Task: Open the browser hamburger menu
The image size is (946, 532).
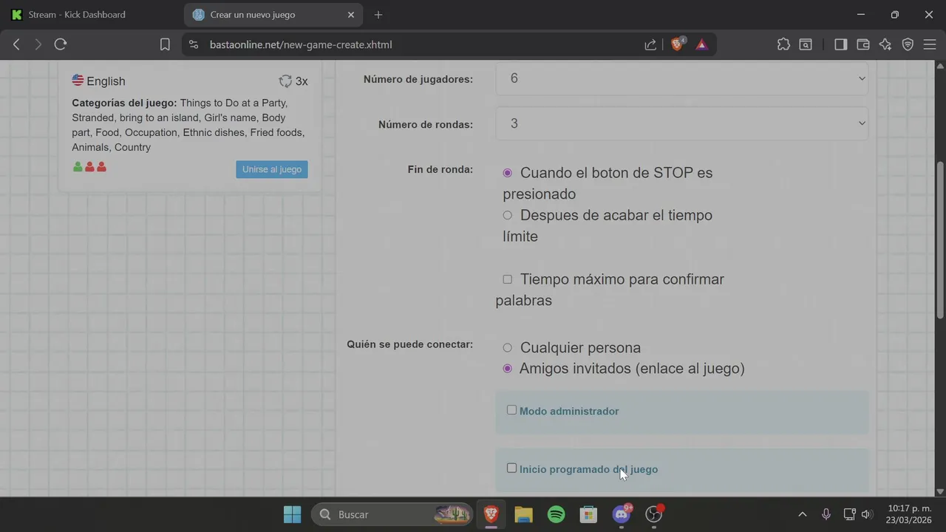Action: (x=930, y=44)
